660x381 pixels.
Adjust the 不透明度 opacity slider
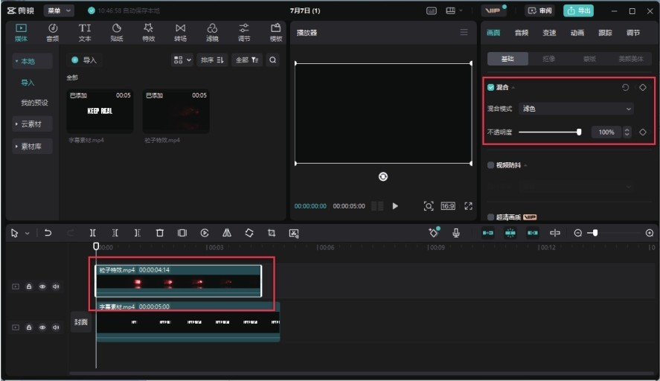coord(550,132)
